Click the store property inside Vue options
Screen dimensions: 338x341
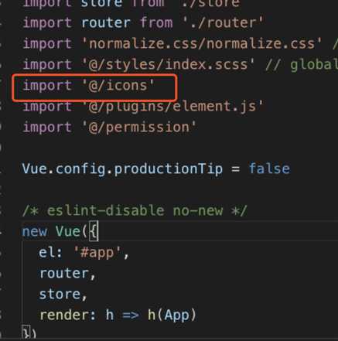pyautogui.click(x=63, y=295)
